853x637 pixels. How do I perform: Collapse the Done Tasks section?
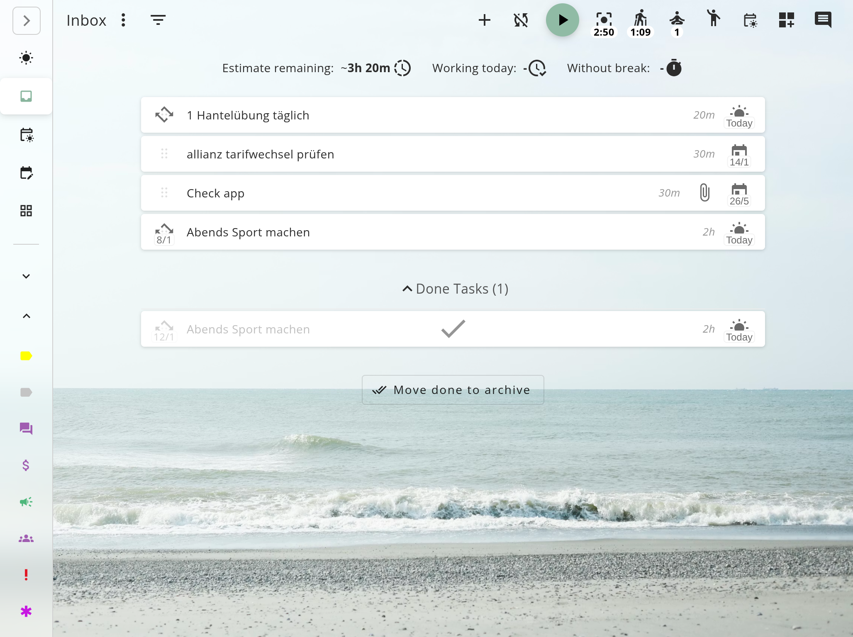point(407,289)
